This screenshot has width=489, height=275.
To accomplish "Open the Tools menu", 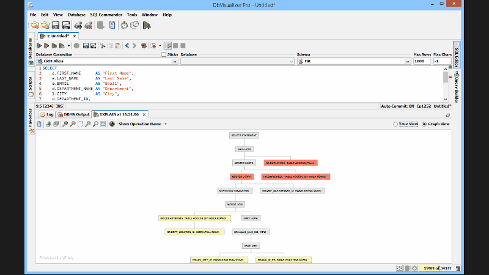I will [132, 15].
